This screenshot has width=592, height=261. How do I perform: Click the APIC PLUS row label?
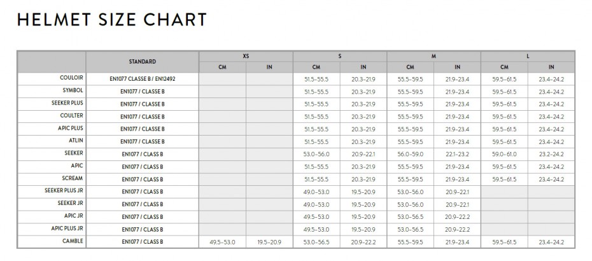click(x=71, y=128)
